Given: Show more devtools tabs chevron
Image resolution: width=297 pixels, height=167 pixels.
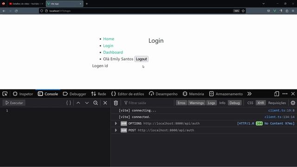Looking at the screenshot, I should pos(250,94).
